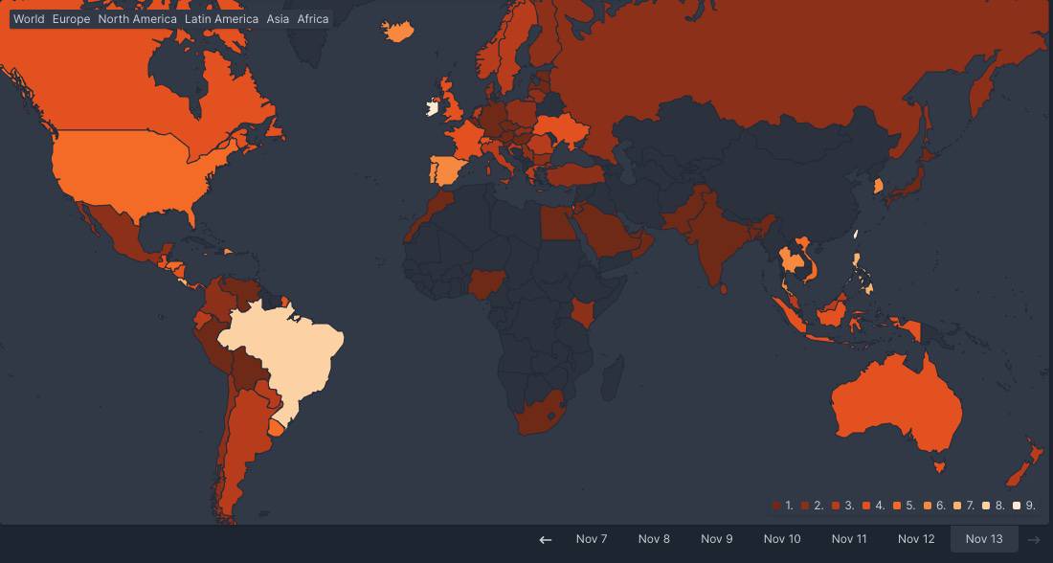
Task: Click the rank 1 legend swatch
Action: (x=776, y=506)
